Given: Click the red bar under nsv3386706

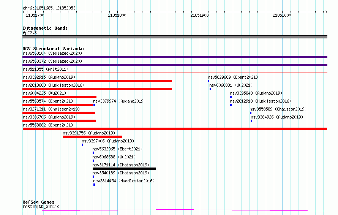Looking at the screenshot, I should tap(59, 121).
